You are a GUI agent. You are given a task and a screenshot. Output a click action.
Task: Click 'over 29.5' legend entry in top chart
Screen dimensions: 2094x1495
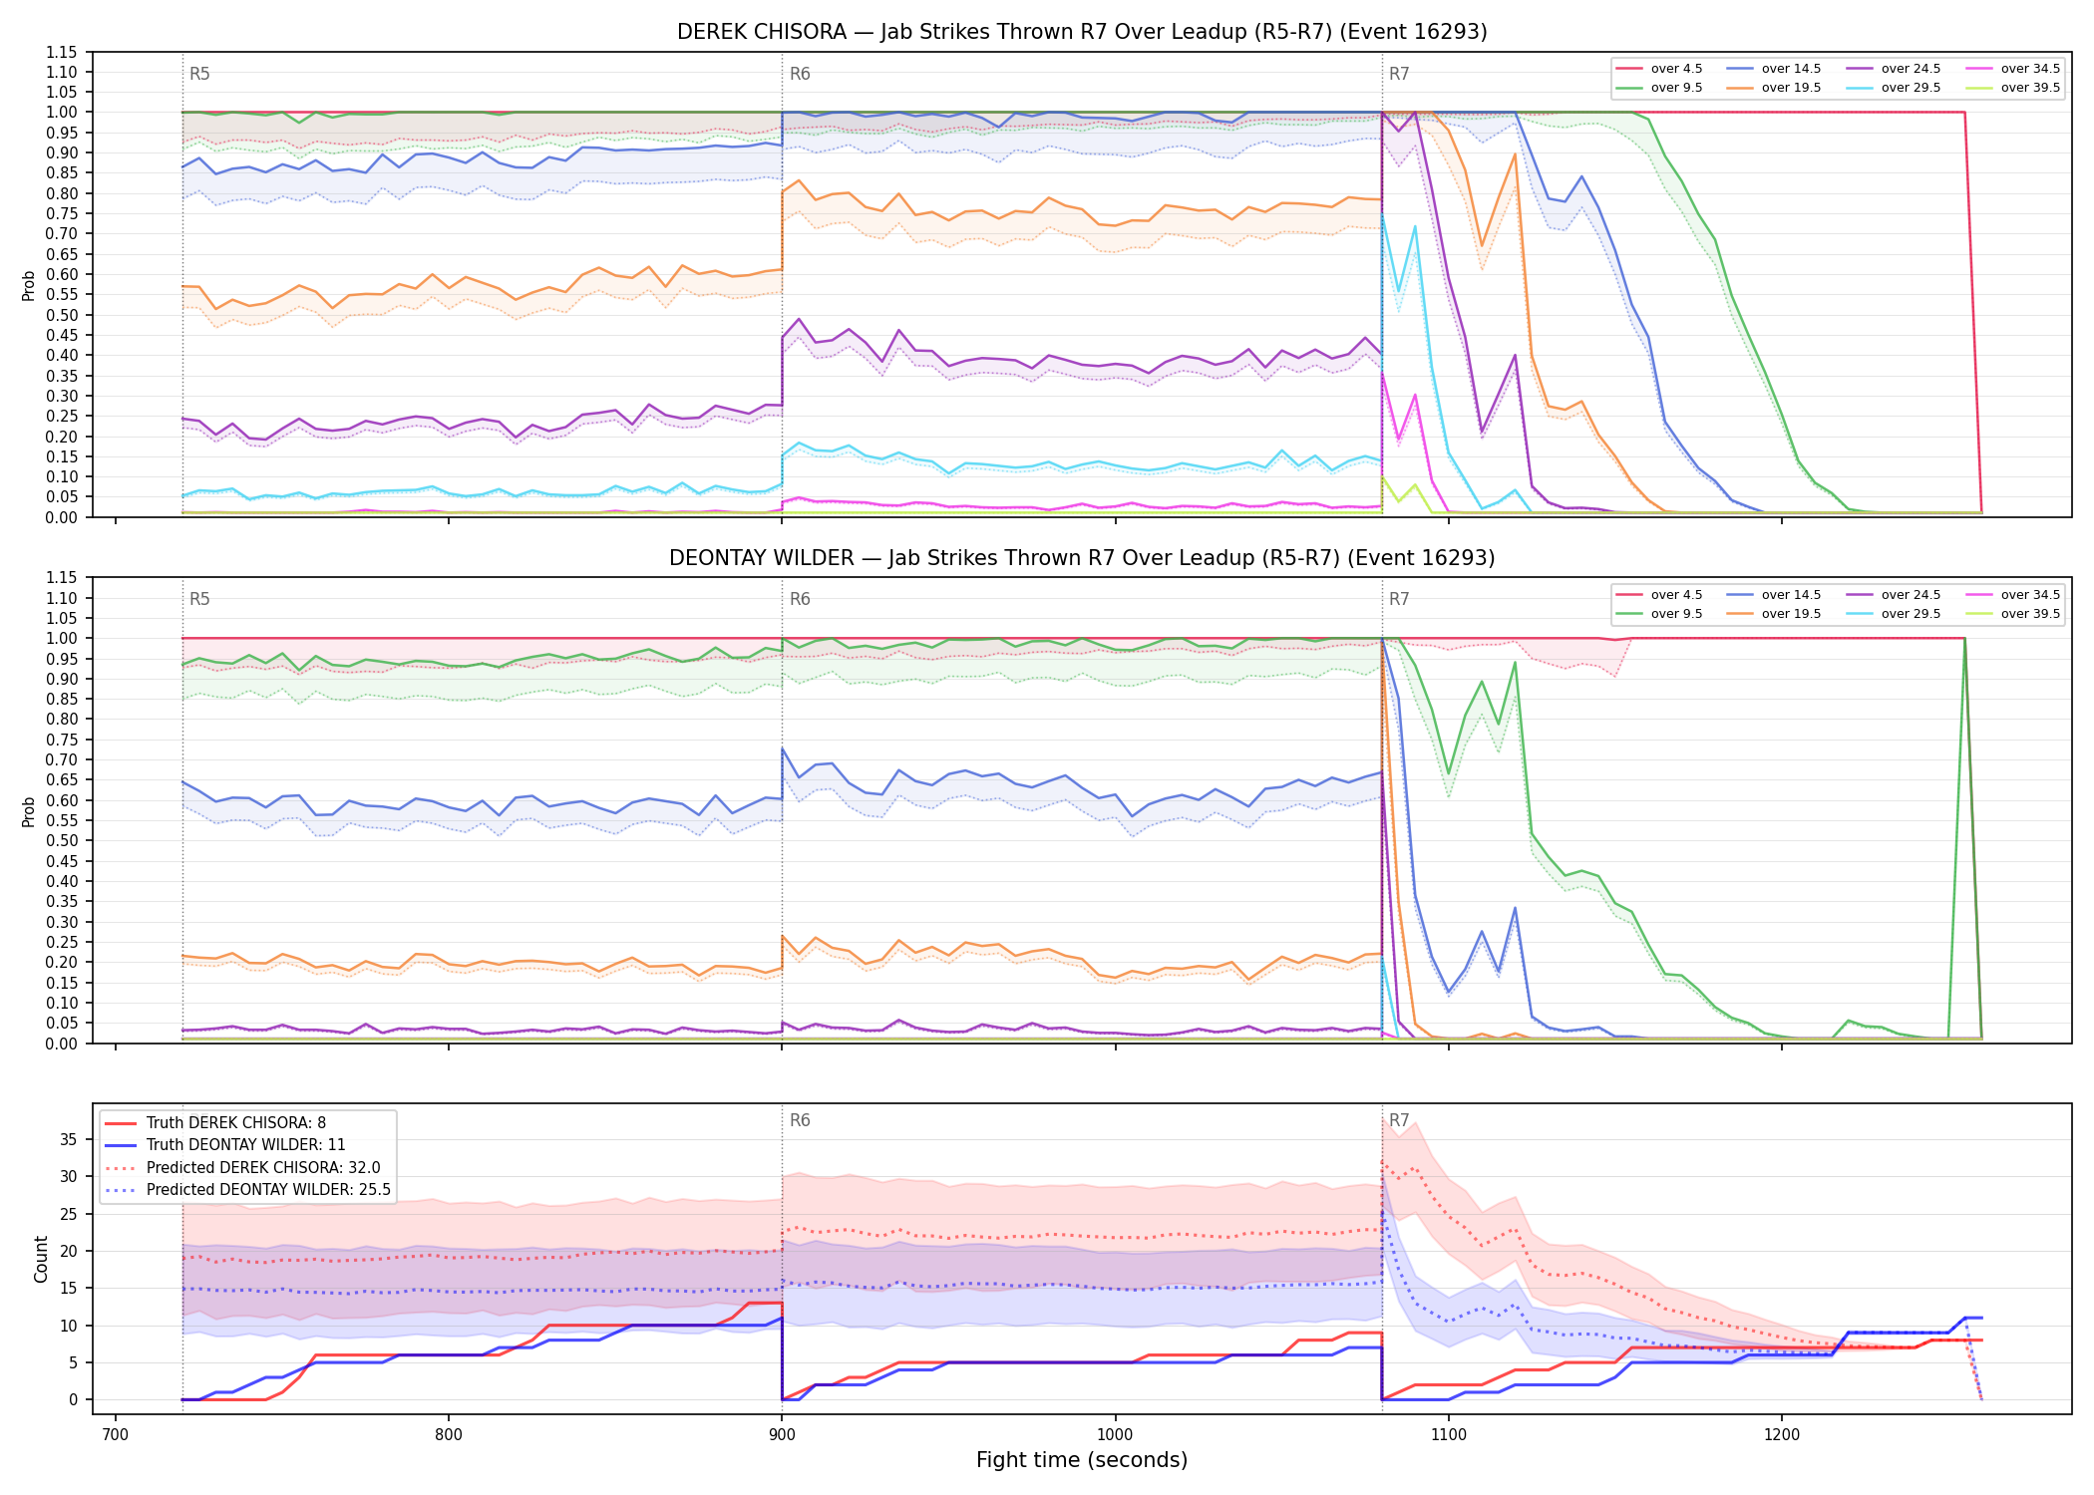tap(1895, 88)
